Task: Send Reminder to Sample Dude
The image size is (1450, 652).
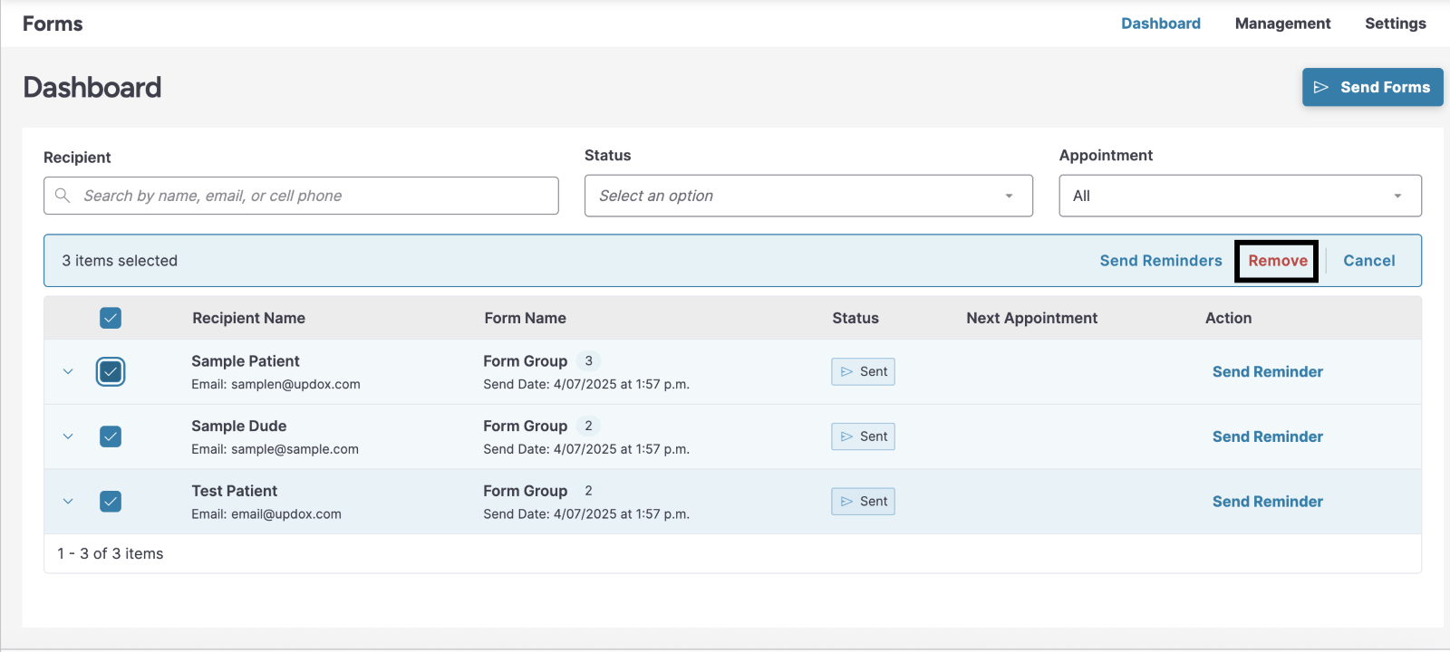Action: 1267,437
